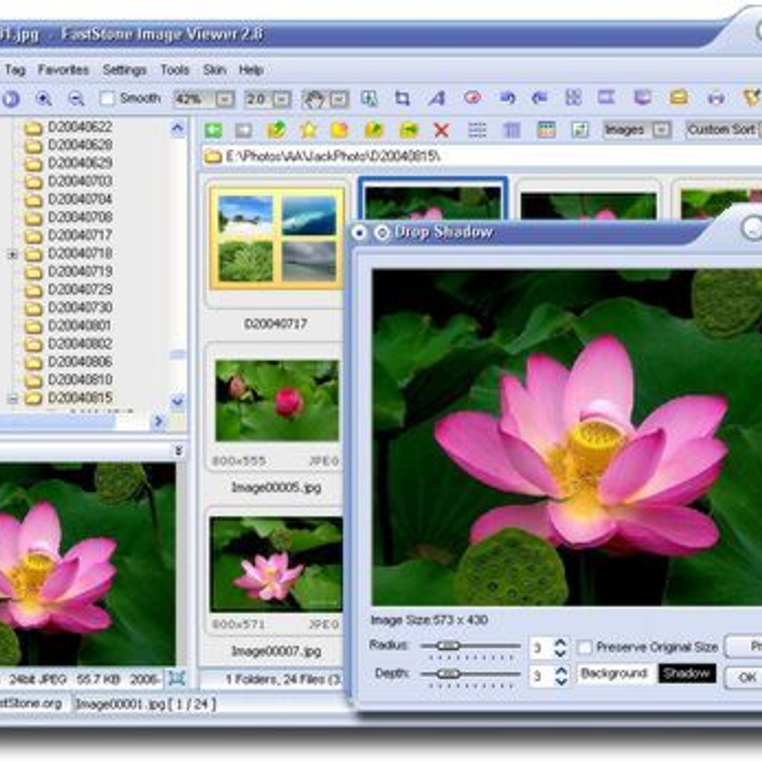This screenshot has width=762, height=762.
Task: Click the Background color button
Action: click(614, 674)
